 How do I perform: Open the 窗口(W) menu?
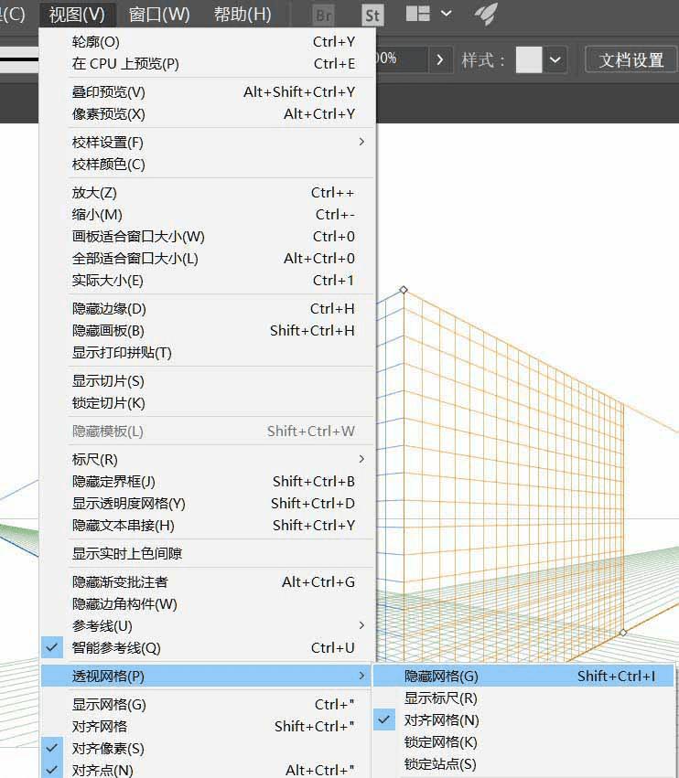pos(159,14)
